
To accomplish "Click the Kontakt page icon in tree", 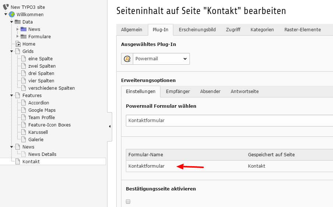I will [18, 161].
